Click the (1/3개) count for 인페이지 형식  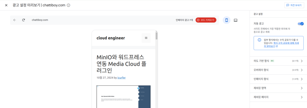coord(295,79)
